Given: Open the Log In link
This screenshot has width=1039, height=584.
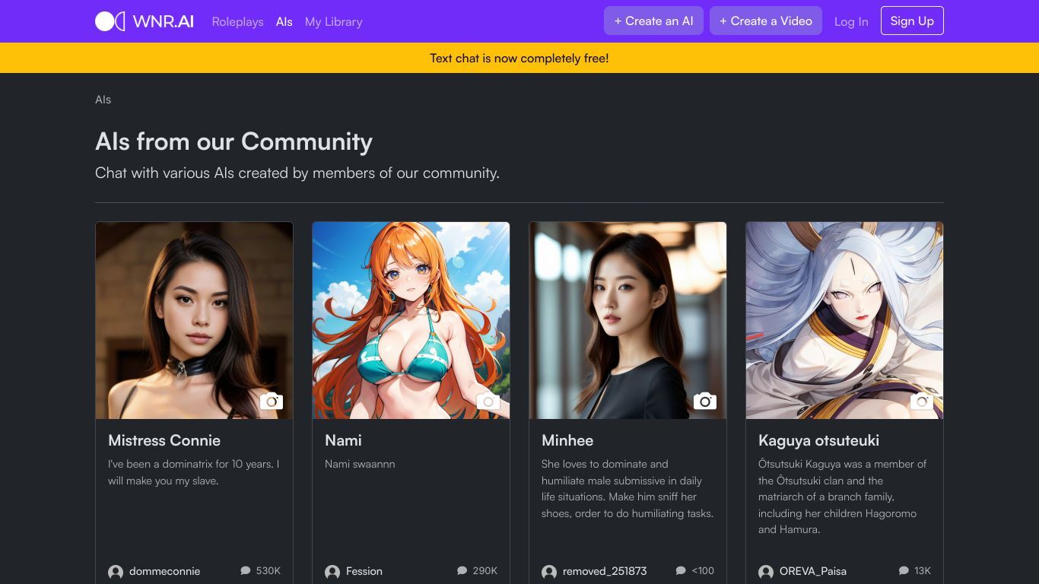Looking at the screenshot, I should point(851,21).
